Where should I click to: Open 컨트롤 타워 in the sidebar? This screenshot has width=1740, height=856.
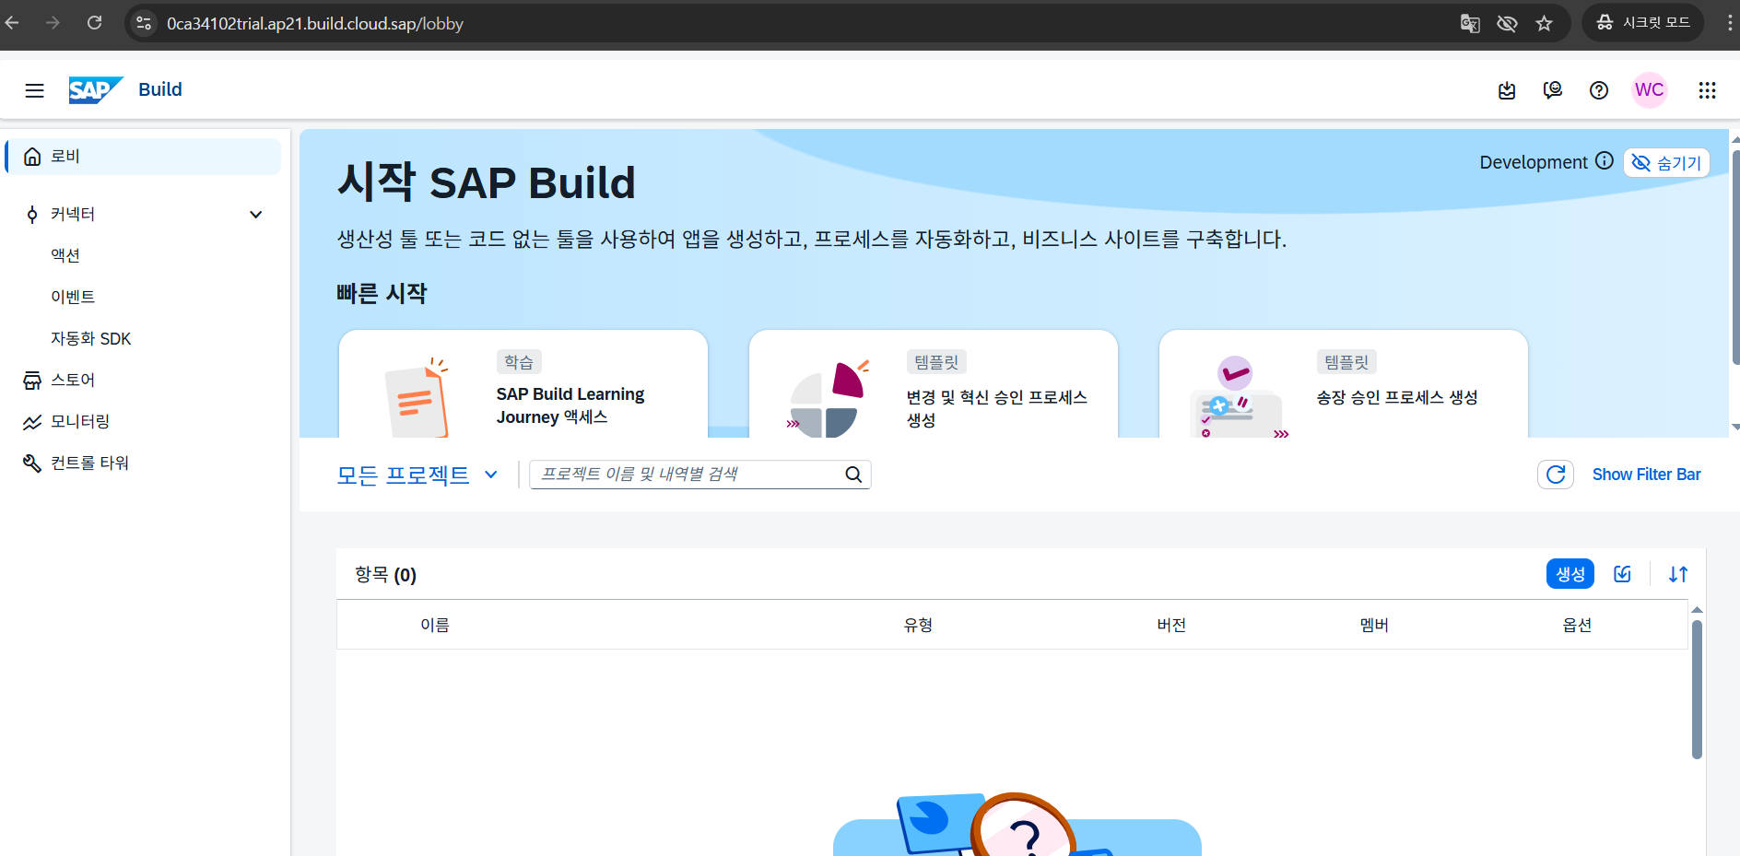(x=89, y=463)
